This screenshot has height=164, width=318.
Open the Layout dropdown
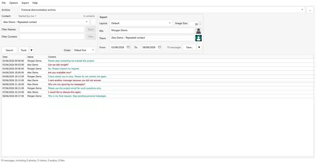(x=170, y=23)
